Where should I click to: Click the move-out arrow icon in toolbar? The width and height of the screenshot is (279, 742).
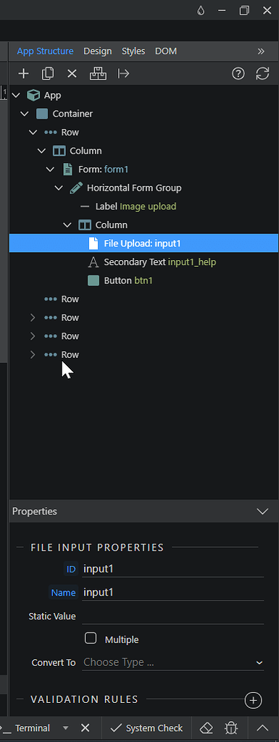[x=123, y=73]
